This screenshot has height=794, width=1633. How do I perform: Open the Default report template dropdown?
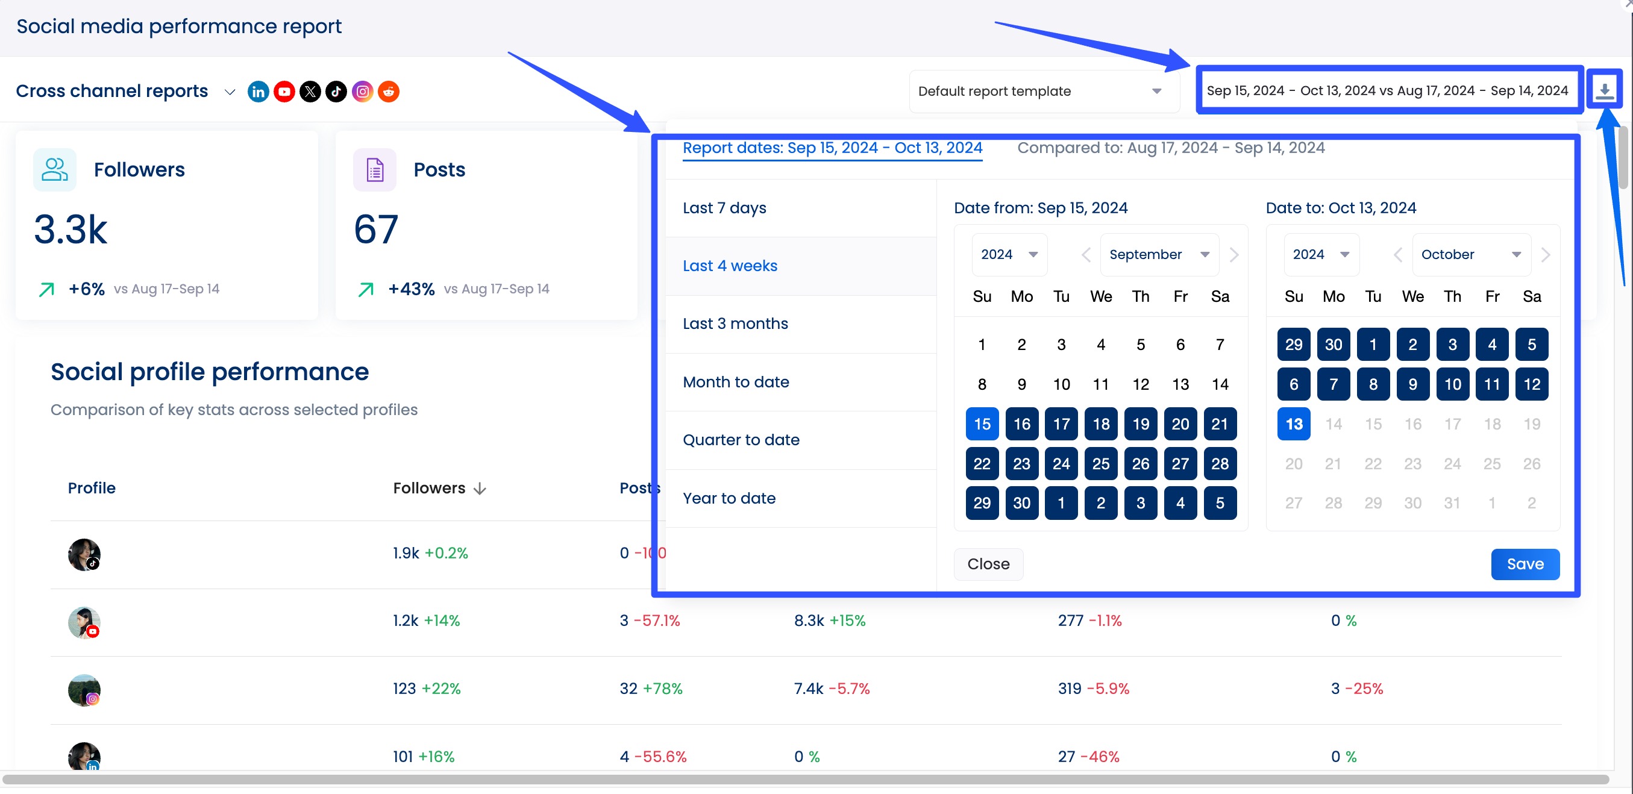1043,90
